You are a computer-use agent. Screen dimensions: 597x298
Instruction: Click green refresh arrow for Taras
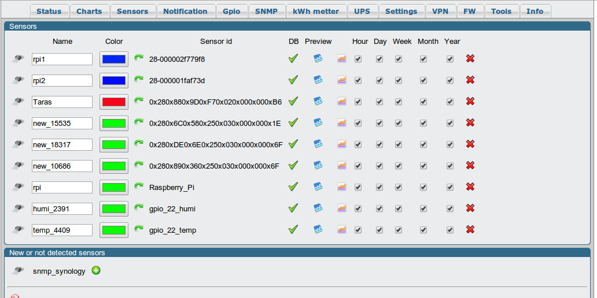[x=139, y=100]
